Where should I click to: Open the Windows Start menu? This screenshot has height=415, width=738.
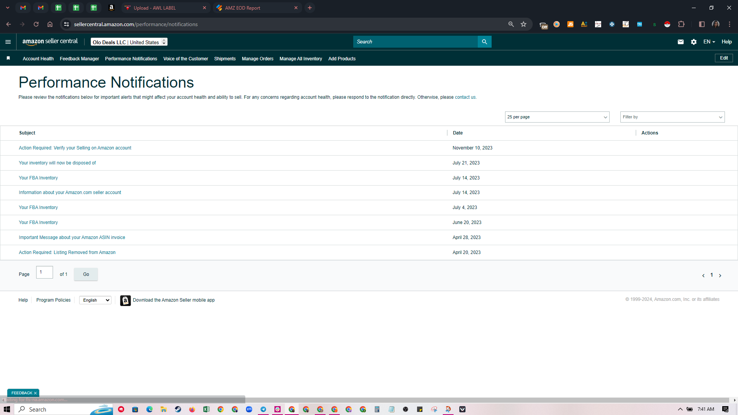coord(7,409)
